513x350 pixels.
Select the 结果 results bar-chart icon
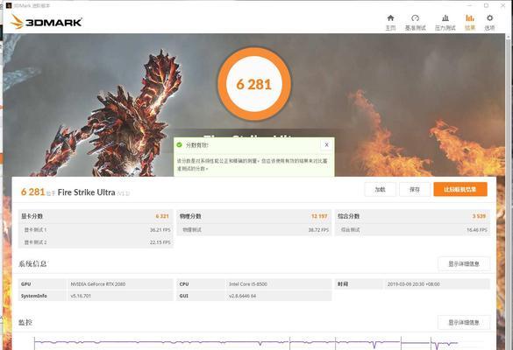tap(470, 18)
